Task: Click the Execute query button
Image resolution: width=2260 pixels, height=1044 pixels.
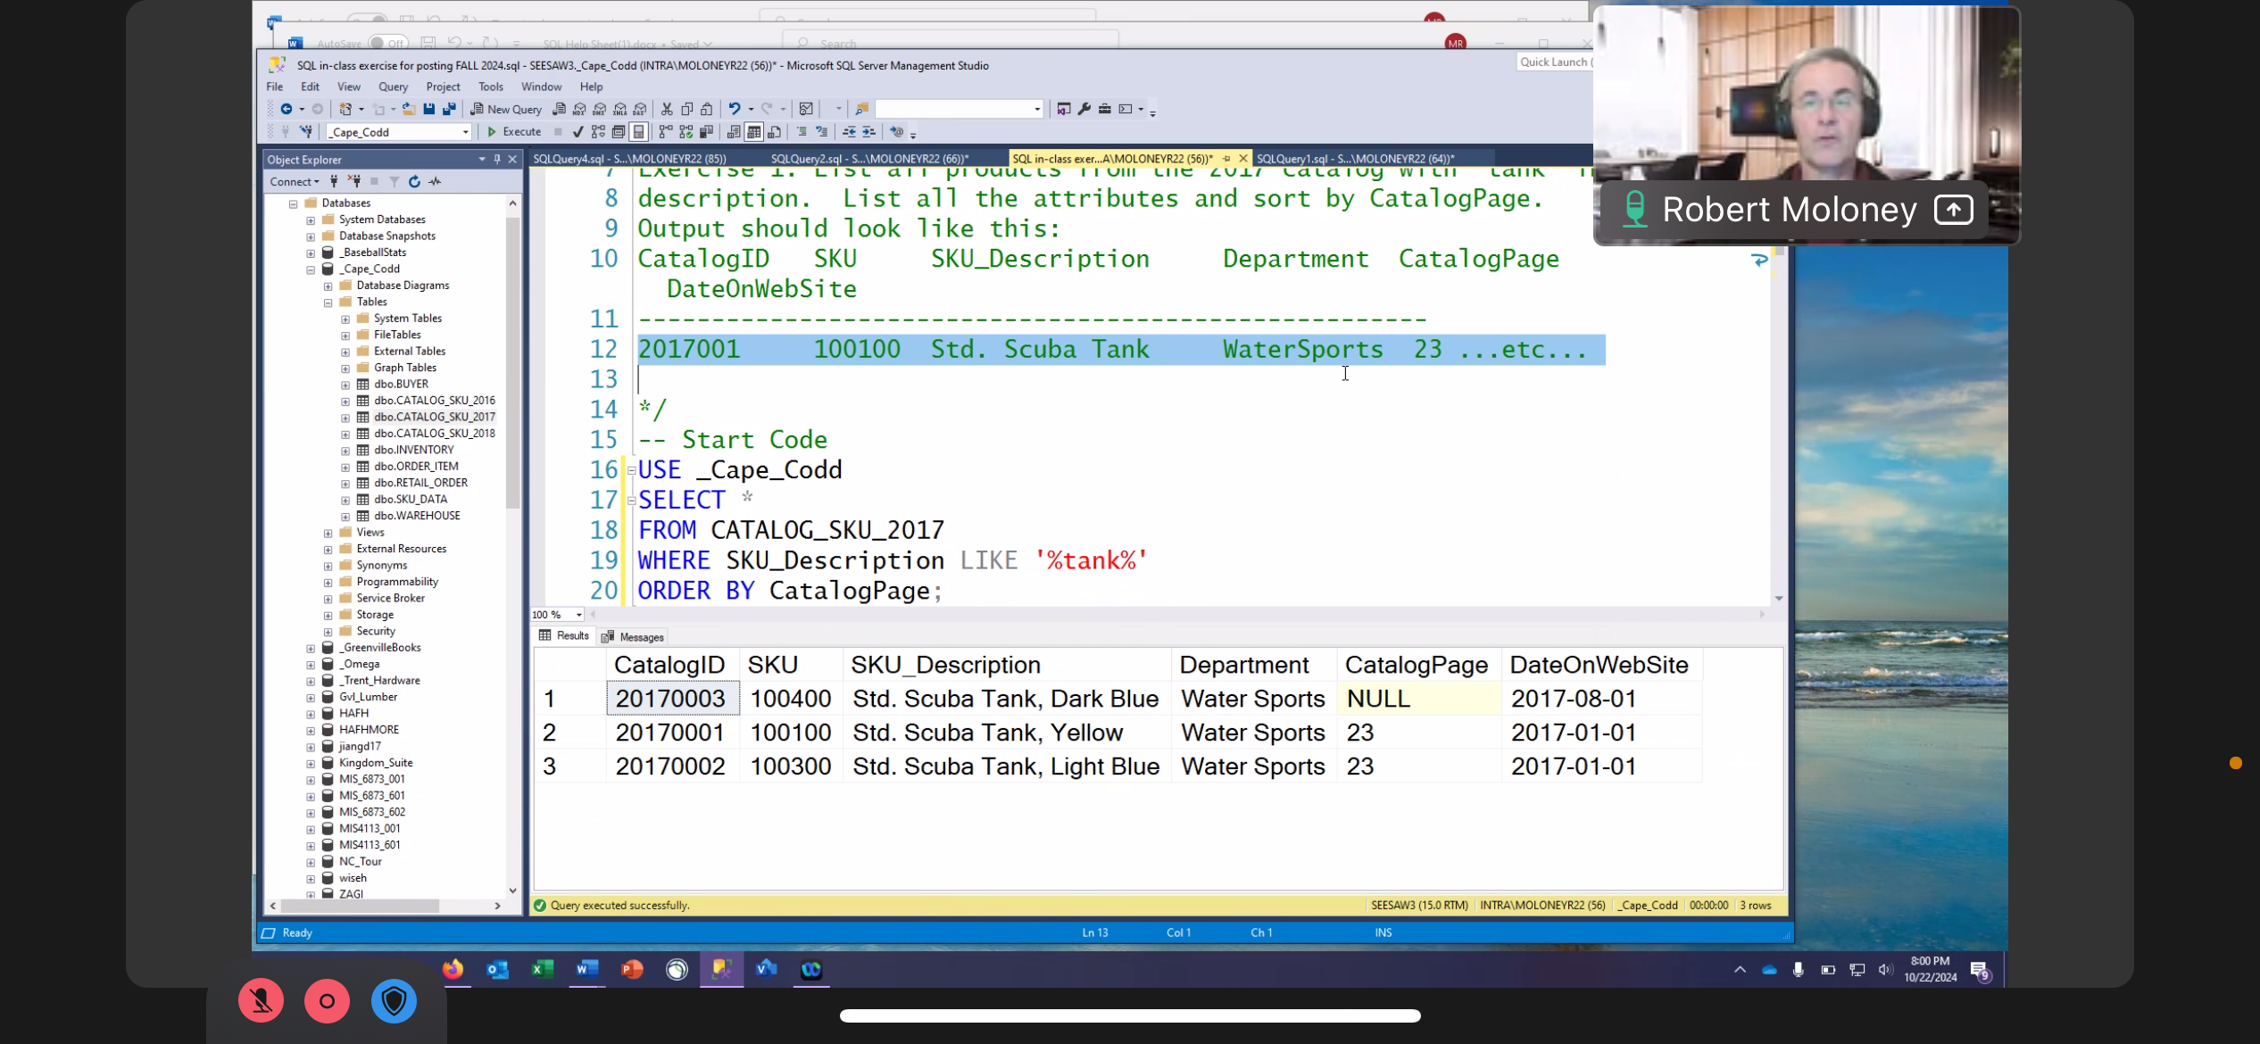Action: tap(514, 132)
